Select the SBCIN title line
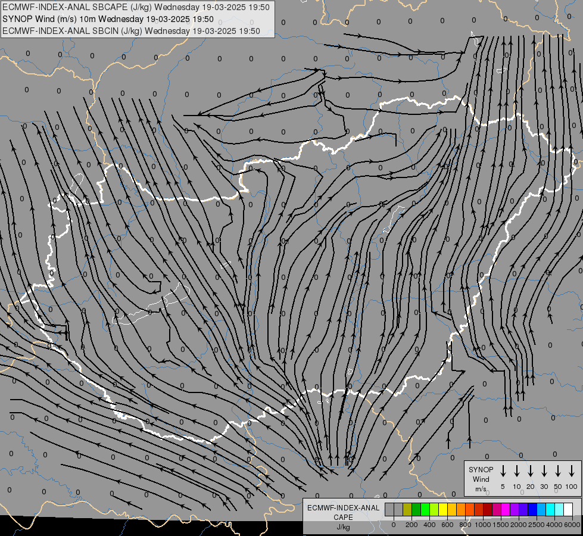 [131, 31]
